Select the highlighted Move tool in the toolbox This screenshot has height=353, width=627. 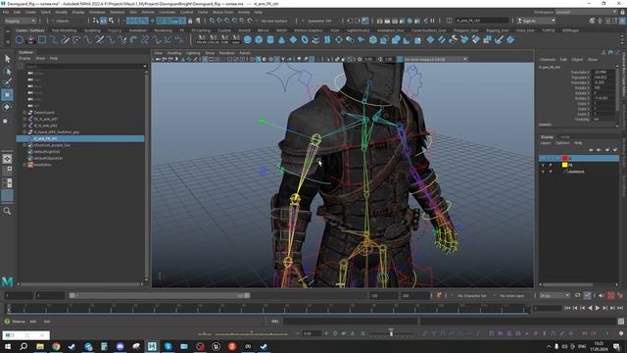pyautogui.click(x=7, y=95)
